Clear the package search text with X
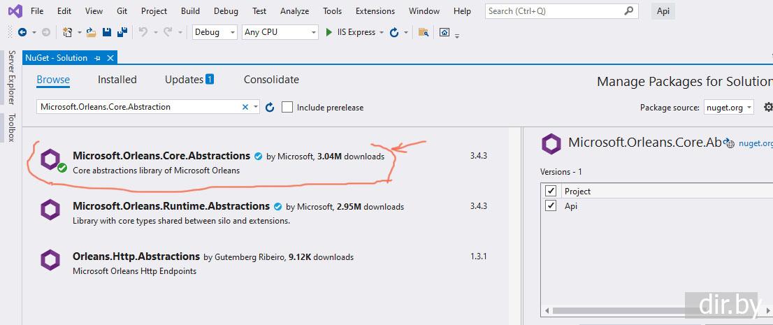This screenshot has height=325, width=773. pos(245,107)
